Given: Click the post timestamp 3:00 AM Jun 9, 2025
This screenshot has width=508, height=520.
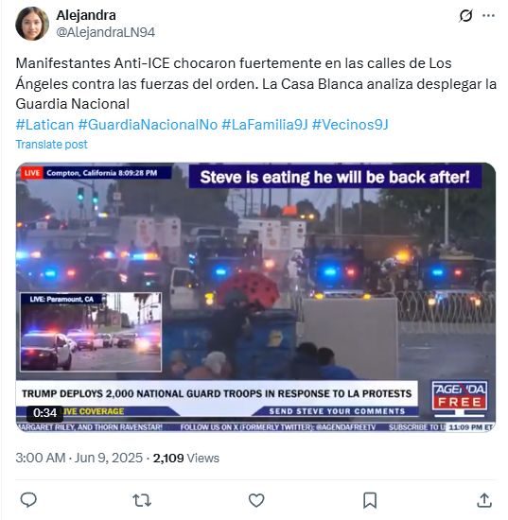Looking at the screenshot, I should pyautogui.click(x=79, y=458).
